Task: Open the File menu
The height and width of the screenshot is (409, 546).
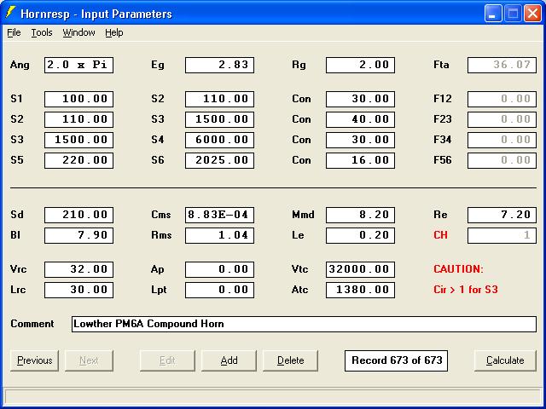Action: pyautogui.click(x=14, y=32)
